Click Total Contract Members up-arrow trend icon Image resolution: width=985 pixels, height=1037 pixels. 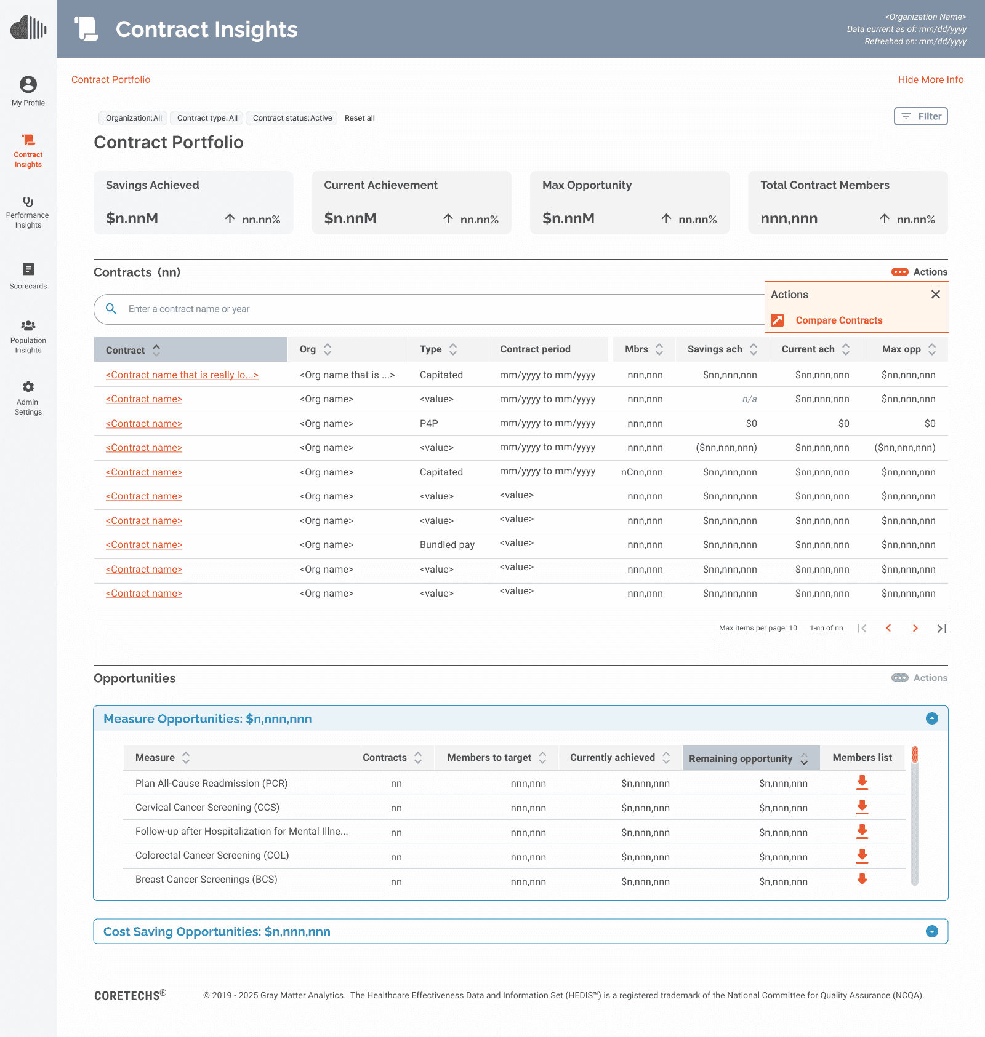[x=885, y=219]
